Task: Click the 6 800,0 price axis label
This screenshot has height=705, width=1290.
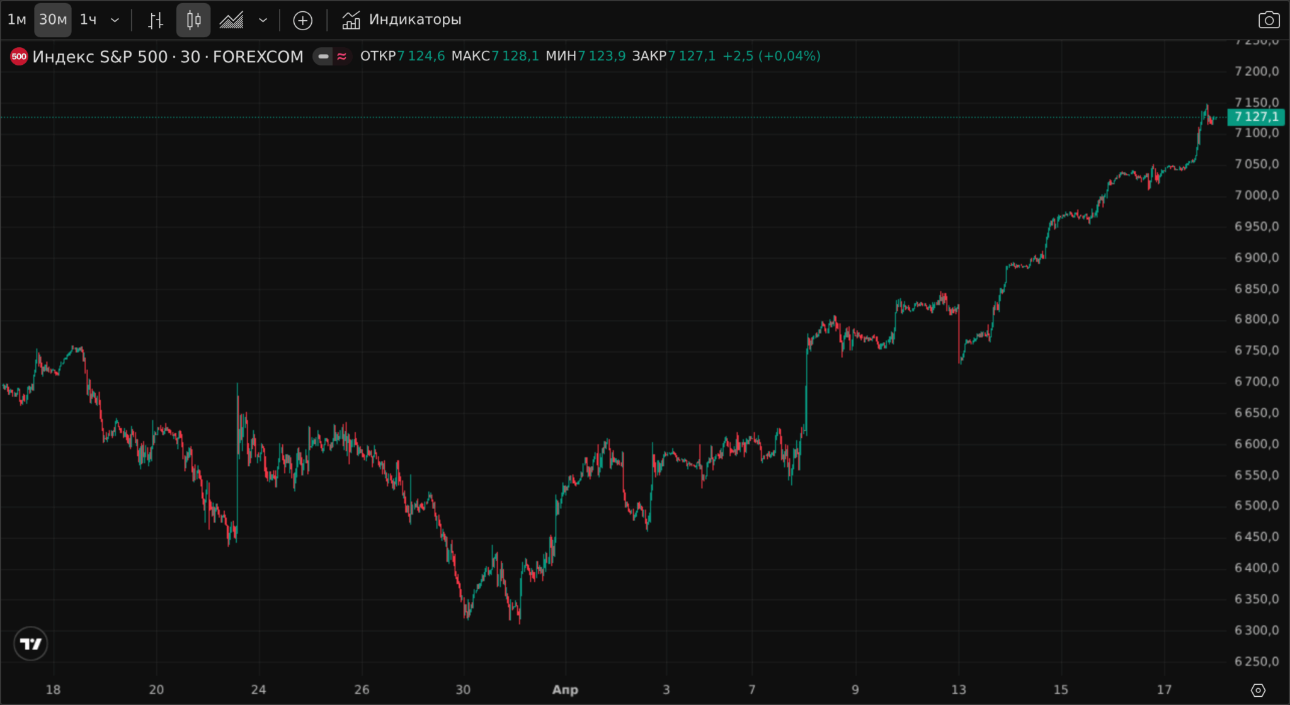Action: click(1257, 319)
